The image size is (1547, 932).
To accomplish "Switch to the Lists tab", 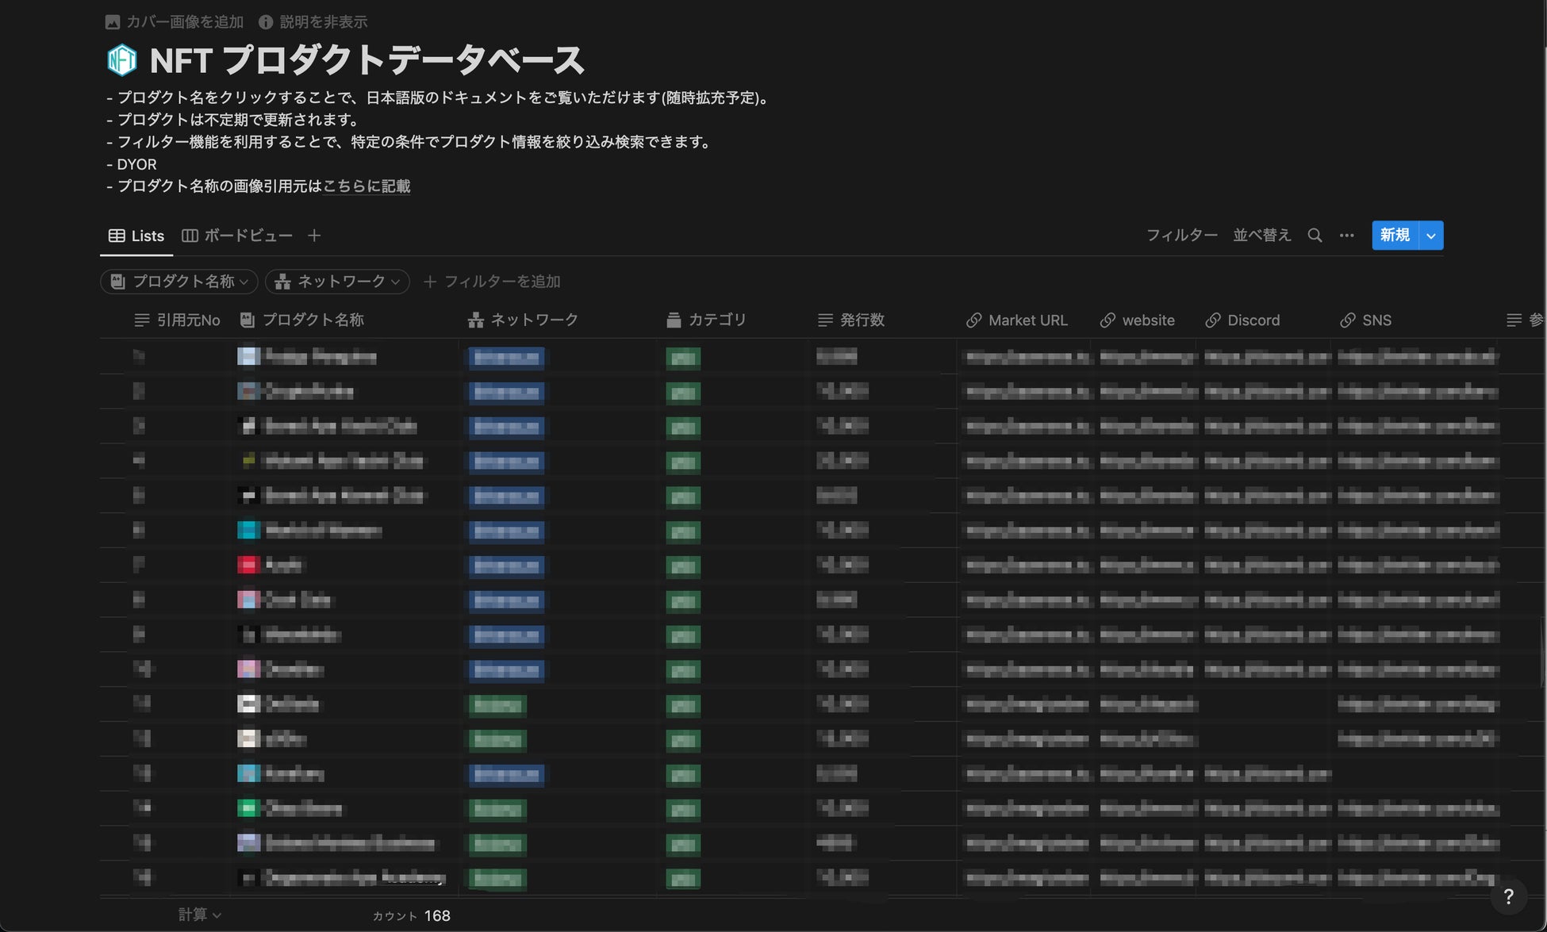I will 136,236.
